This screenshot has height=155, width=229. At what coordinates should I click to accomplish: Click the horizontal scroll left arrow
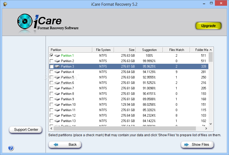point(51,129)
